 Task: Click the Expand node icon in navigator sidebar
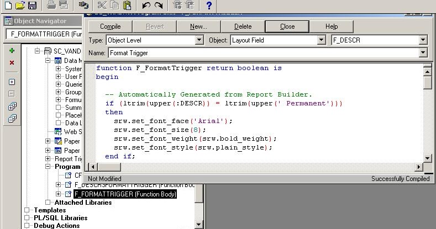click(x=12, y=82)
